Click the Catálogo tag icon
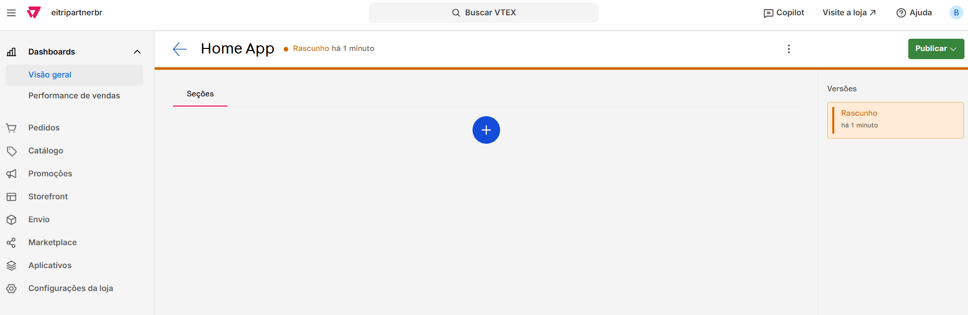 tap(11, 151)
